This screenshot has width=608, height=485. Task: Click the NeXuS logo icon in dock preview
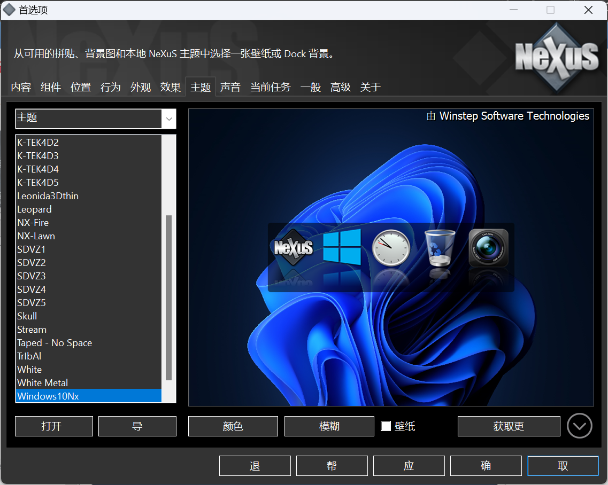click(292, 247)
